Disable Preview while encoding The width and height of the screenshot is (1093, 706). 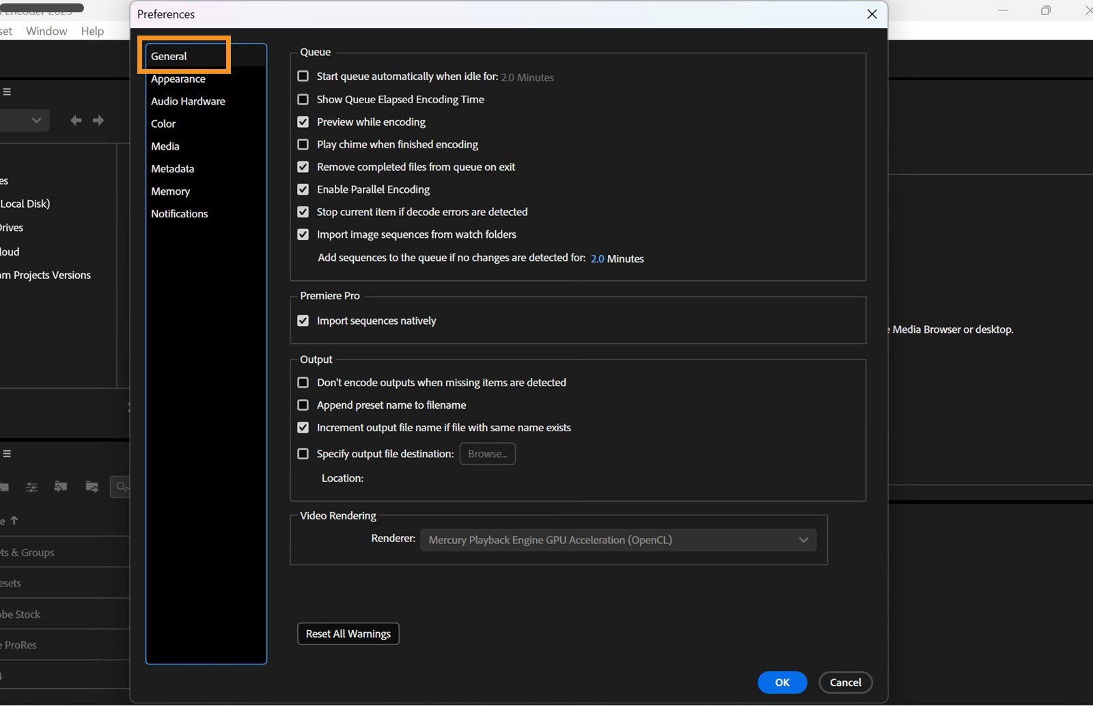[x=303, y=122]
